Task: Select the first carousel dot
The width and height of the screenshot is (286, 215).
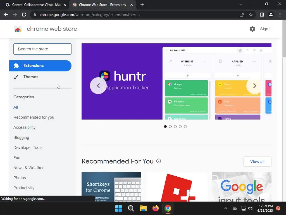Action: pos(165,127)
